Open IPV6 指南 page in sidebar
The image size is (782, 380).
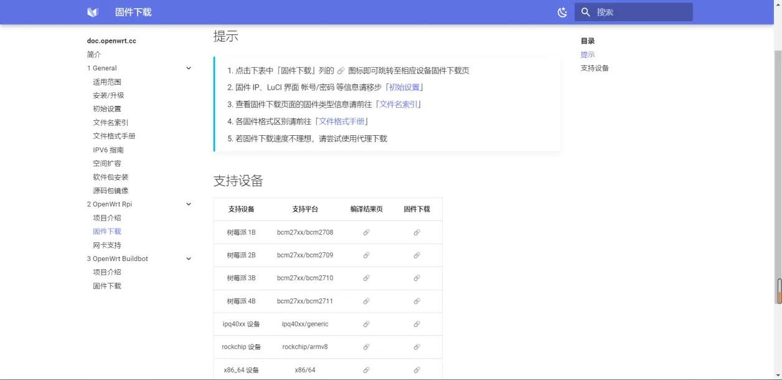tap(108, 150)
